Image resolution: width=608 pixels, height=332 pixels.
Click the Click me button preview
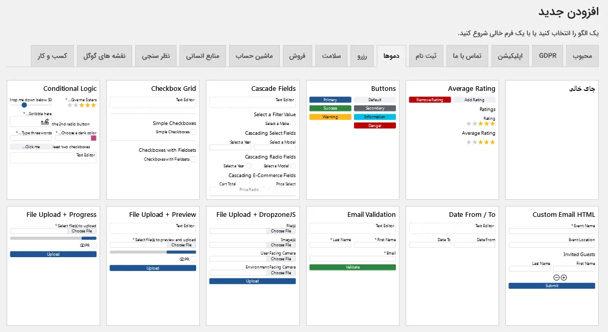(x=31, y=147)
